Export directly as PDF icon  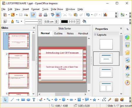[x=40, y=15]
